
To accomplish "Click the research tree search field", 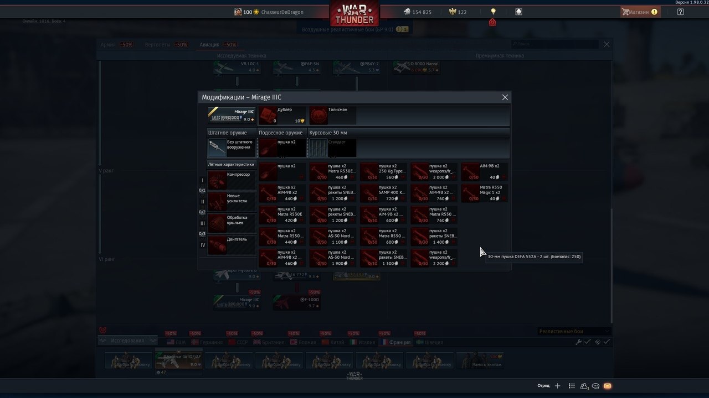I will (x=556, y=44).
